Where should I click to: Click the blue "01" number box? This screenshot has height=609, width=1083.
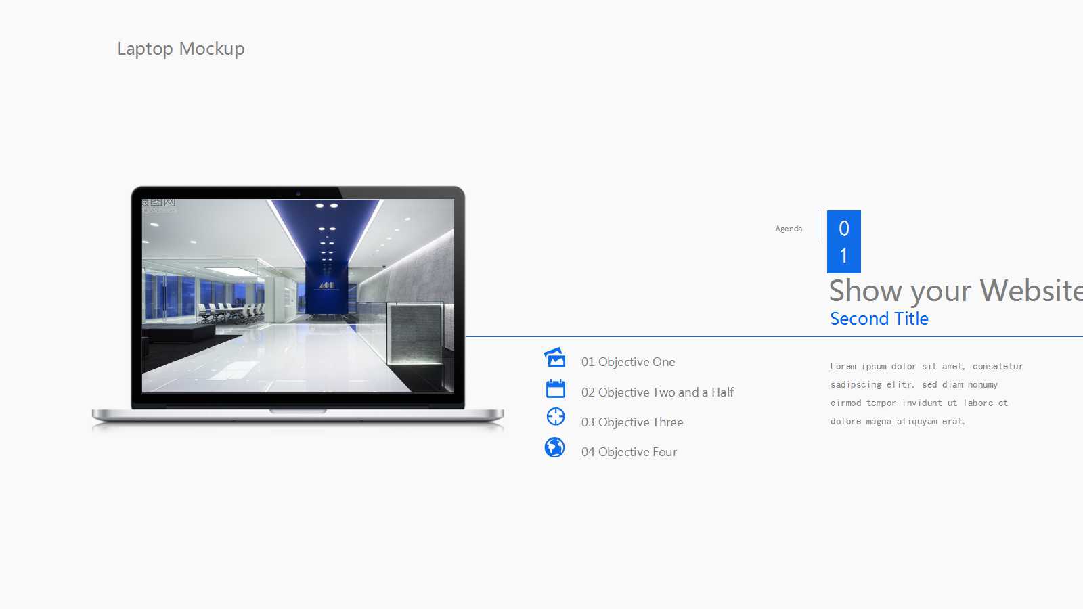pyautogui.click(x=843, y=242)
